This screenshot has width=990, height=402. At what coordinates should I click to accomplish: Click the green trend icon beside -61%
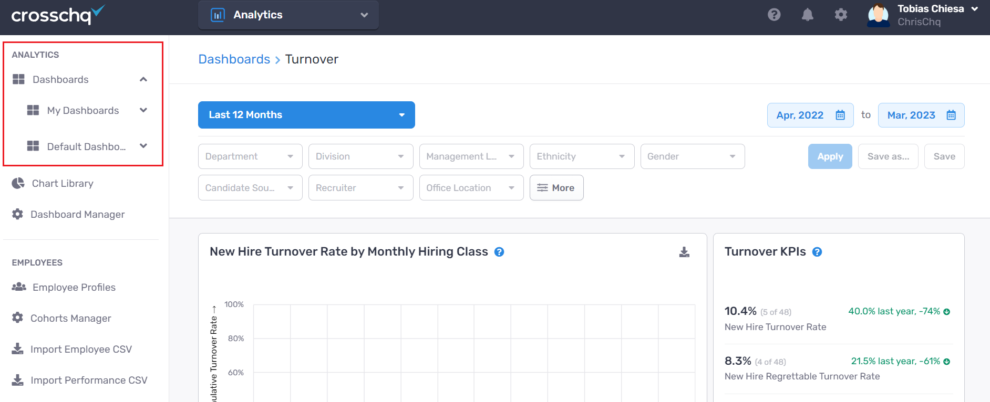pos(947,362)
